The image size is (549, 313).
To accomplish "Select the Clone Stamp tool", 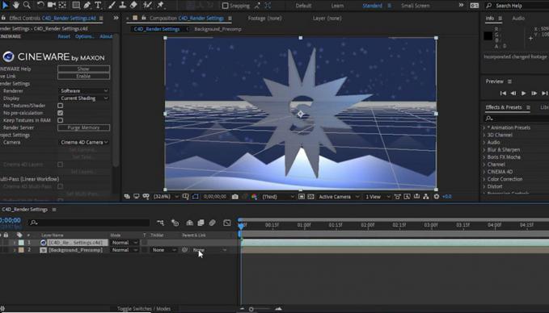I will 123,5.
